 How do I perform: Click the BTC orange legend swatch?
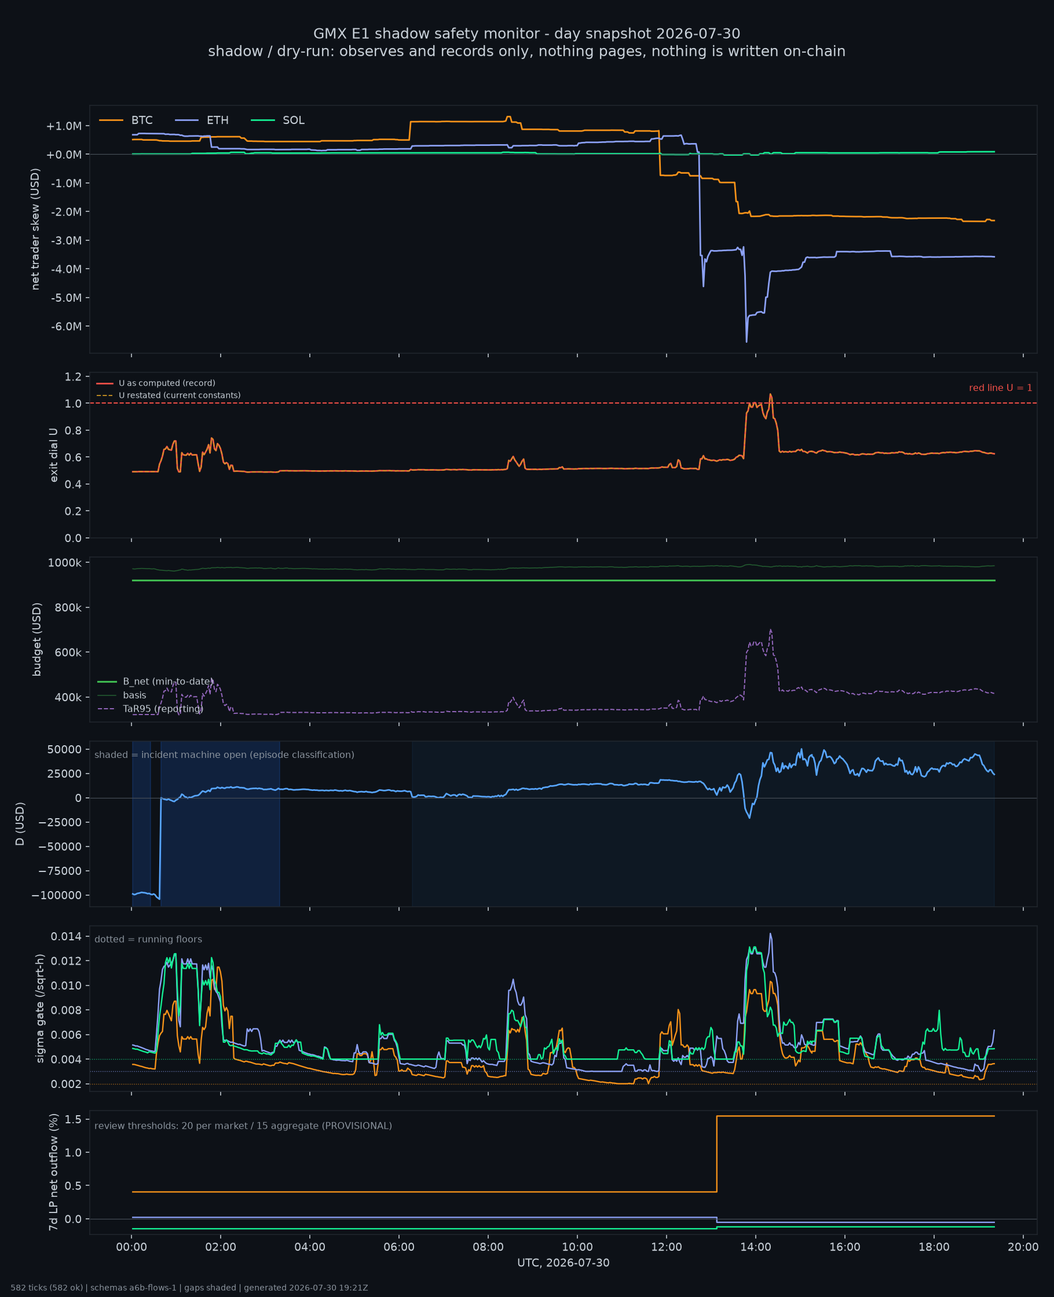pyautogui.click(x=111, y=120)
